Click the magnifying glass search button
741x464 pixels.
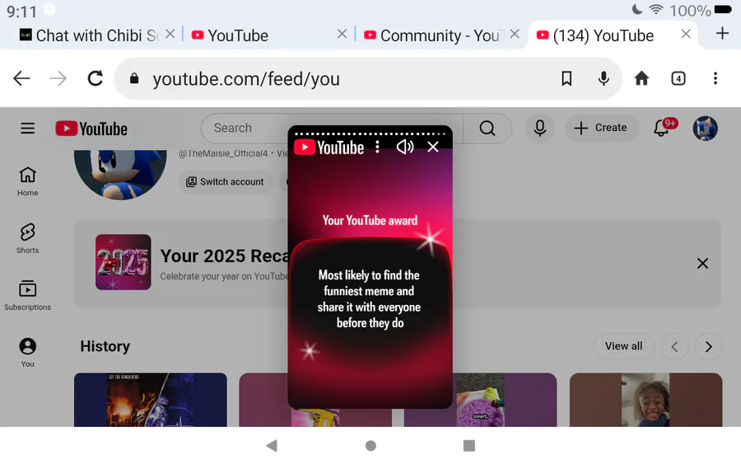(487, 129)
